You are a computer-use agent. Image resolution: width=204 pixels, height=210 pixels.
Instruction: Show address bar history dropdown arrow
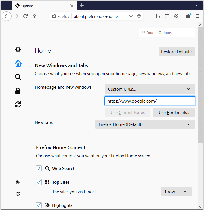131,16
